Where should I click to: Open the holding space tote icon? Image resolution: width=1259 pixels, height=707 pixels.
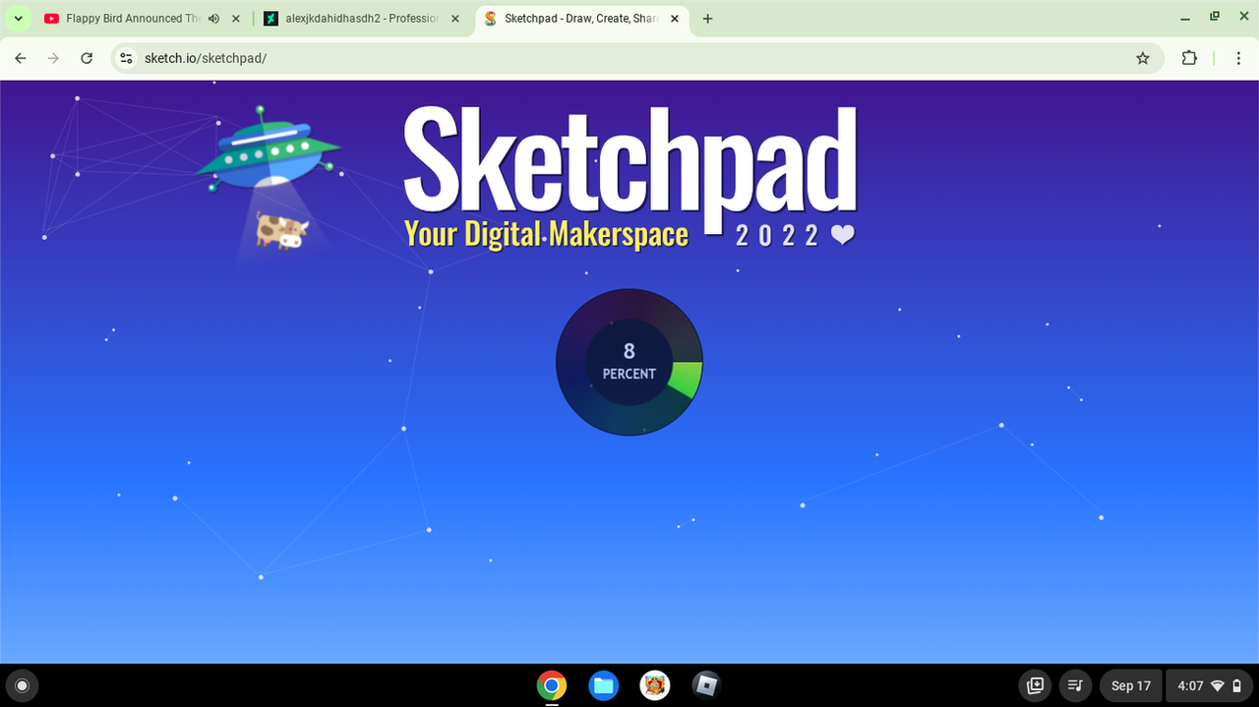[x=1035, y=685]
